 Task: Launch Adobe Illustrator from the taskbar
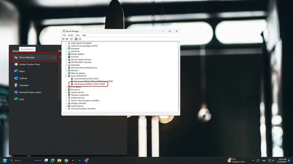pyautogui.click(x=73, y=161)
